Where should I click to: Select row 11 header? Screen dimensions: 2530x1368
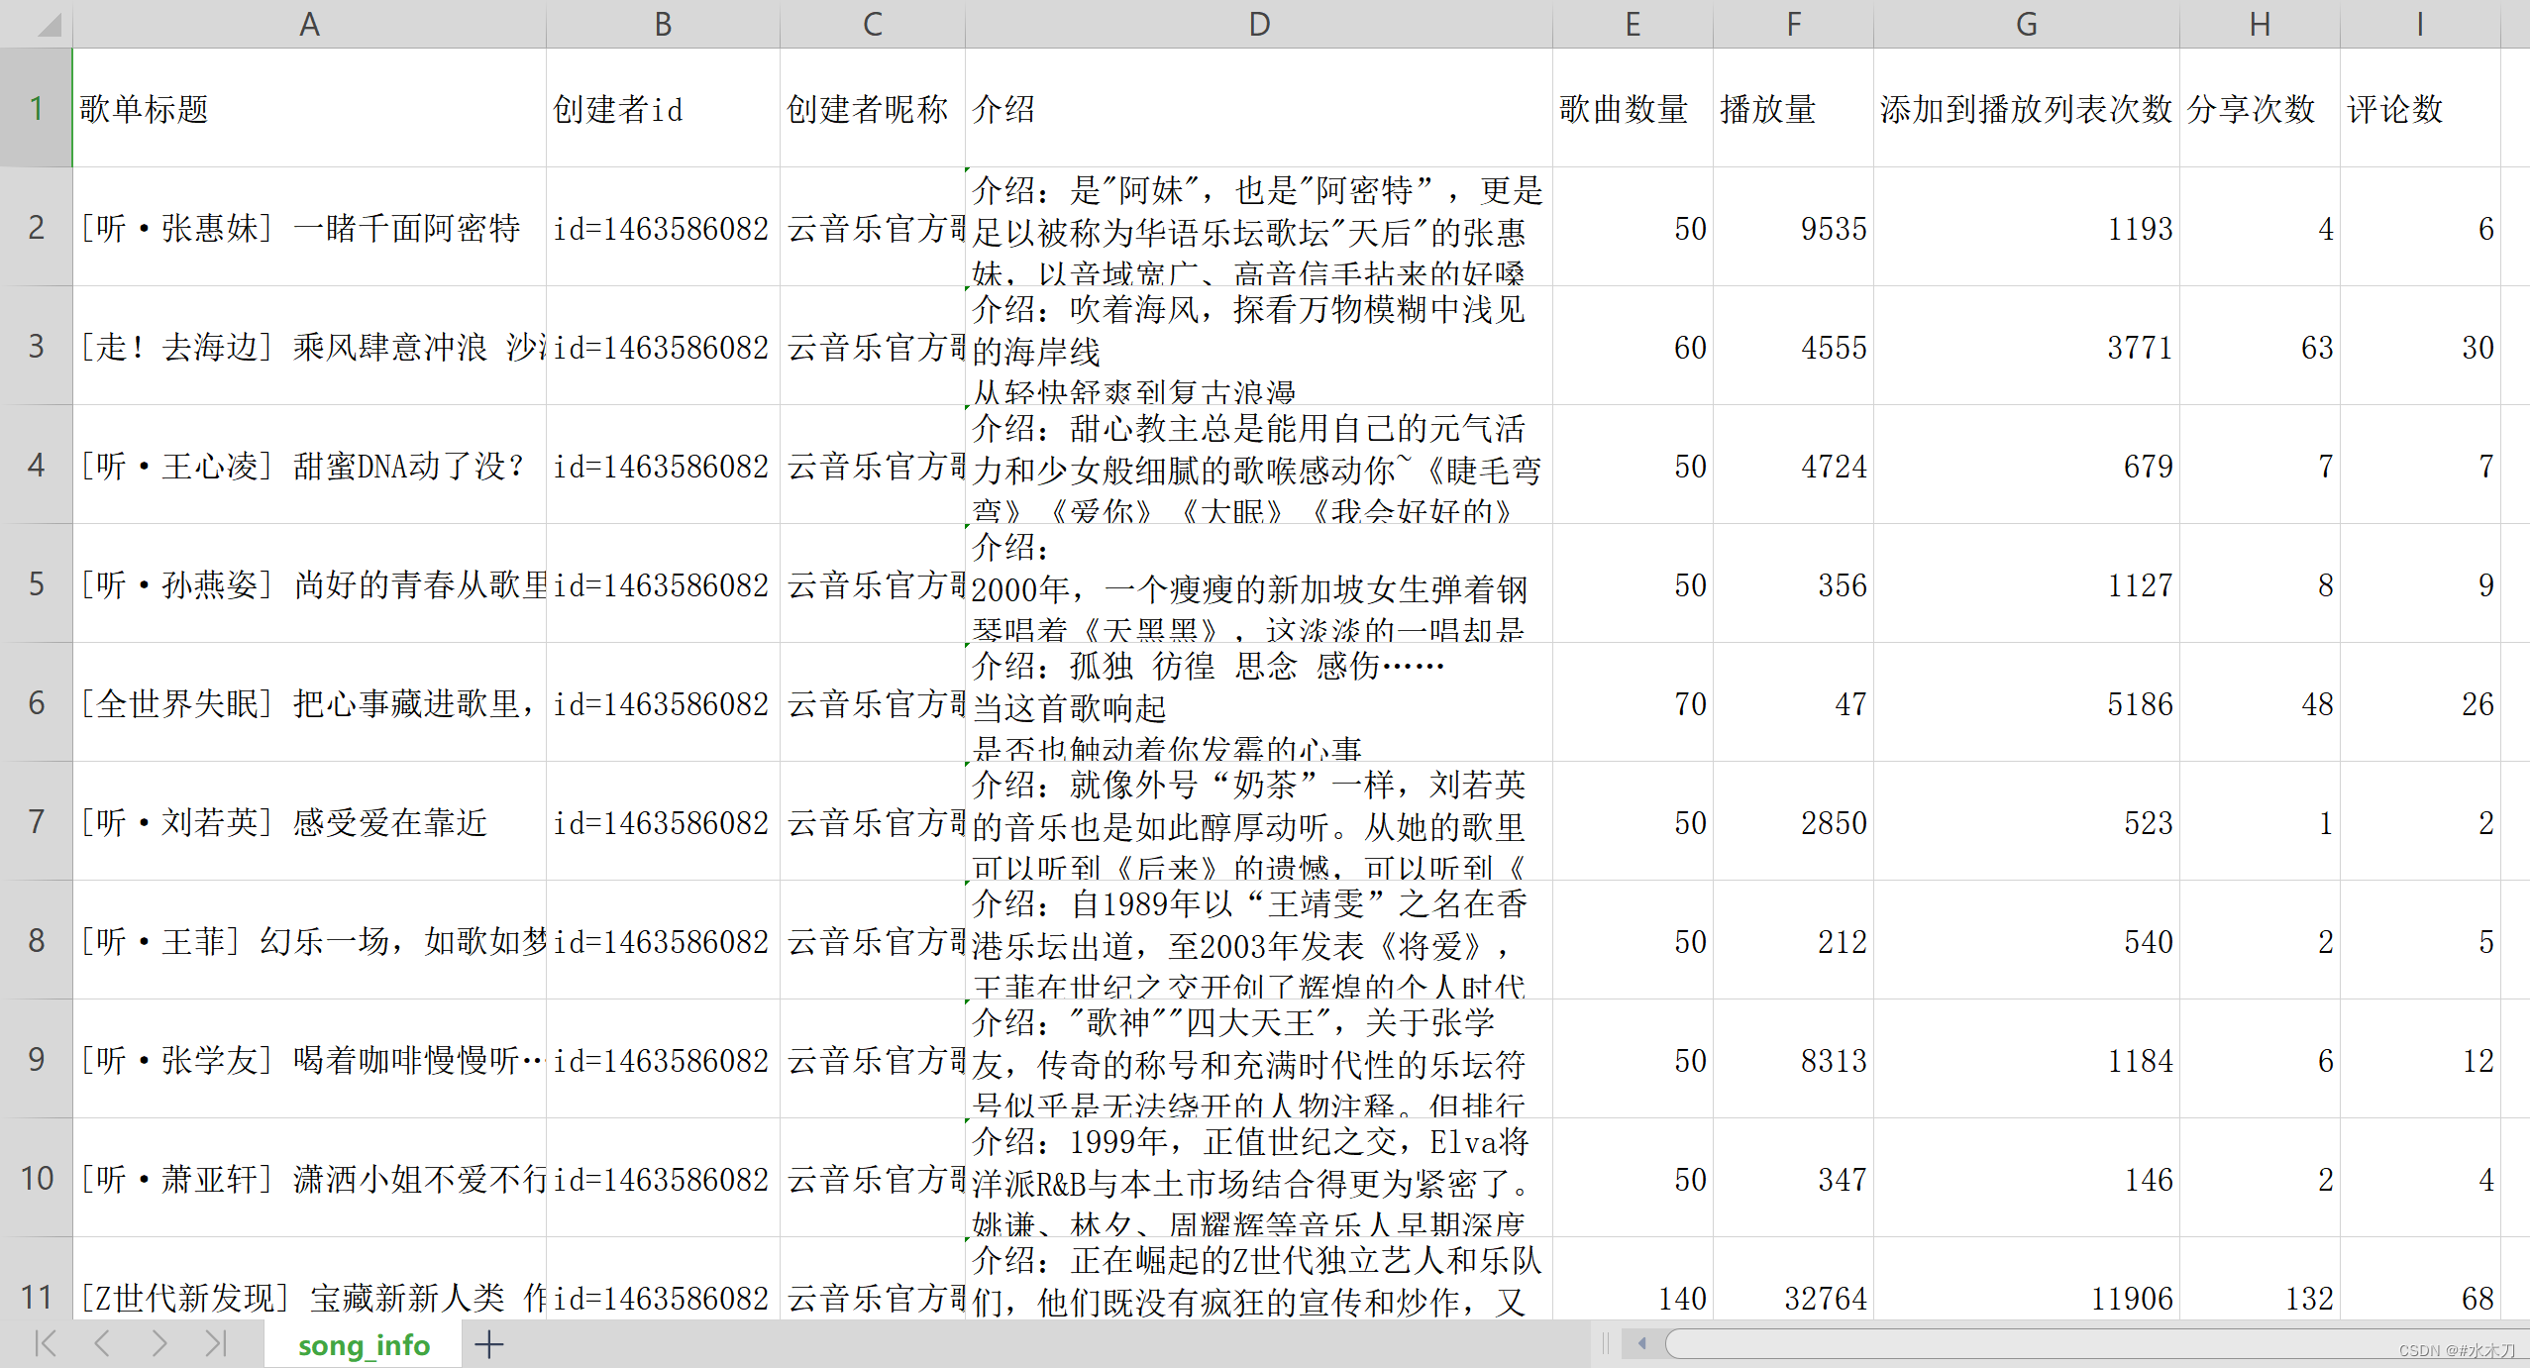[37, 1279]
